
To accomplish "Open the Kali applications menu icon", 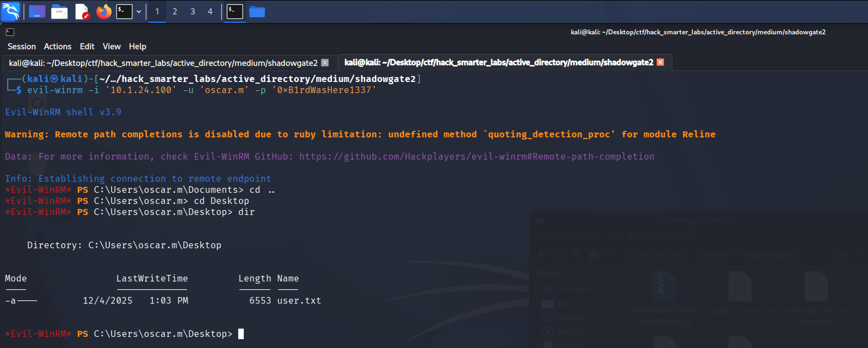I will coord(11,11).
